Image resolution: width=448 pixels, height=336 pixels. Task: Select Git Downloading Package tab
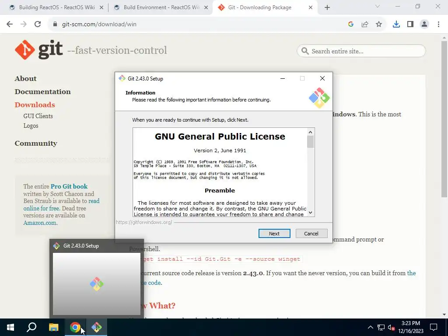260,7
